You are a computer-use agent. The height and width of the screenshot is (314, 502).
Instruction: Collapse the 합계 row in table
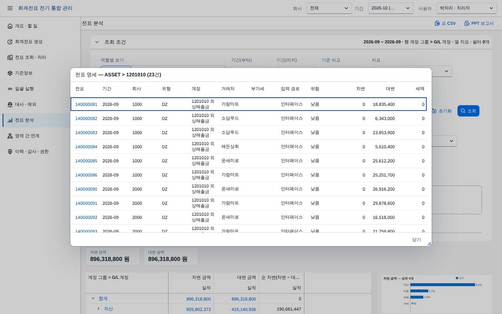pos(93,298)
